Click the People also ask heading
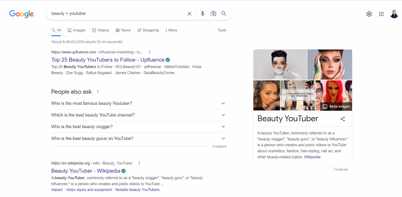 point(71,92)
